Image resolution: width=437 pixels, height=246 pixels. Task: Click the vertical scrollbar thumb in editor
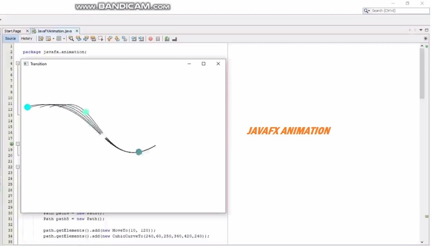click(x=422, y=73)
